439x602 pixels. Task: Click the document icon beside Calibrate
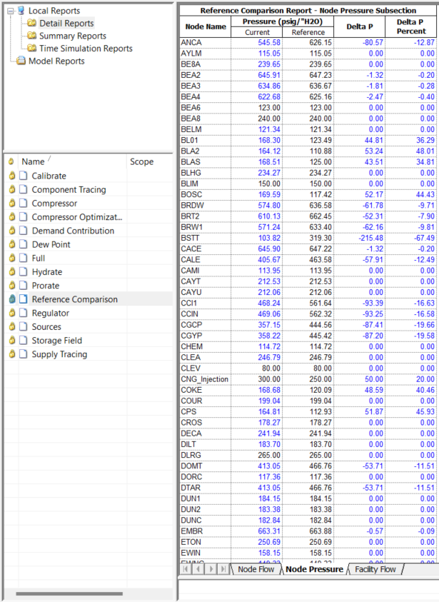pyautogui.click(x=24, y=176)
